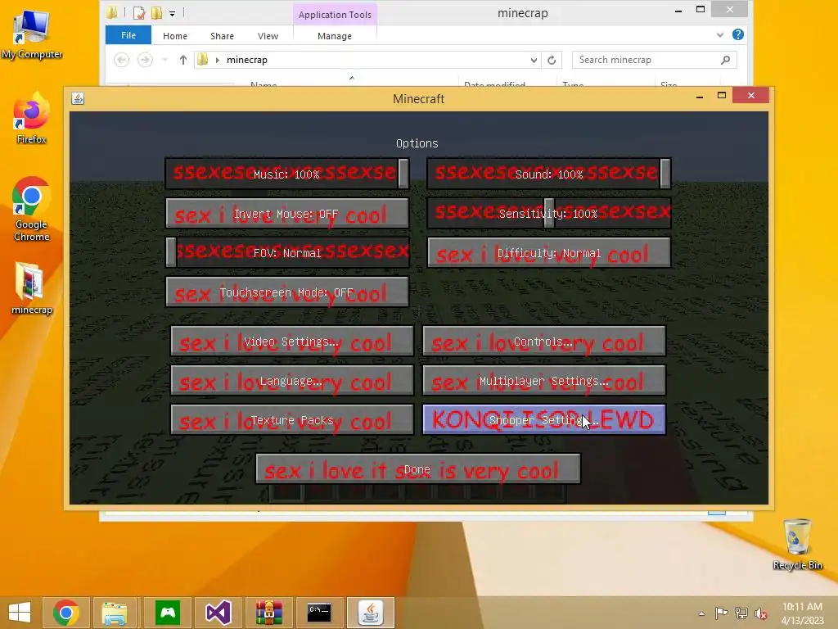Image resolution: width=838 pixels, height=629 pixels.
Task: Toggle Touchscreen Mode option
Action: coord(287,292)
